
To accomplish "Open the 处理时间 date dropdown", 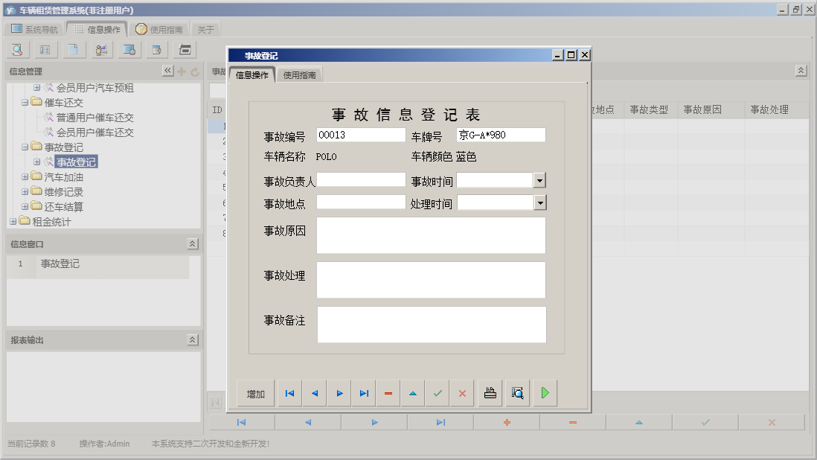I will coord(541,201).
